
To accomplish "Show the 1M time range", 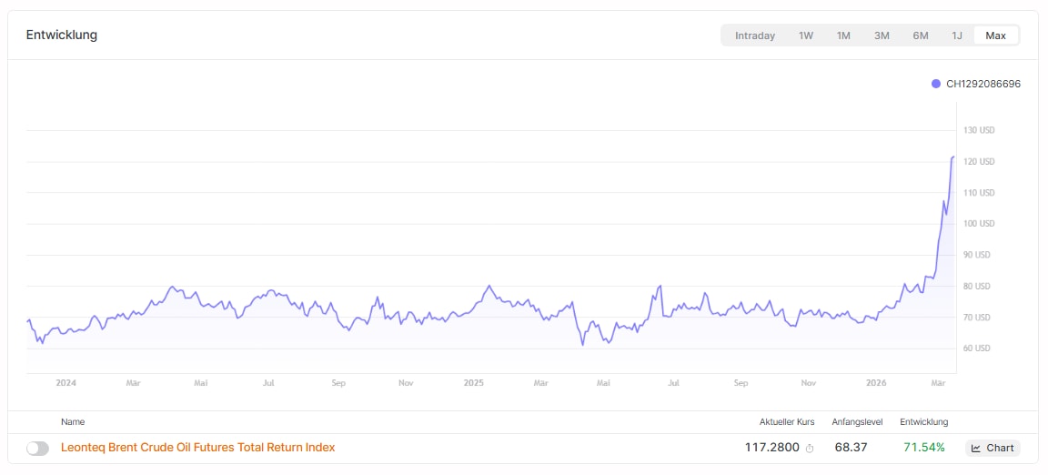I will 843,35.
